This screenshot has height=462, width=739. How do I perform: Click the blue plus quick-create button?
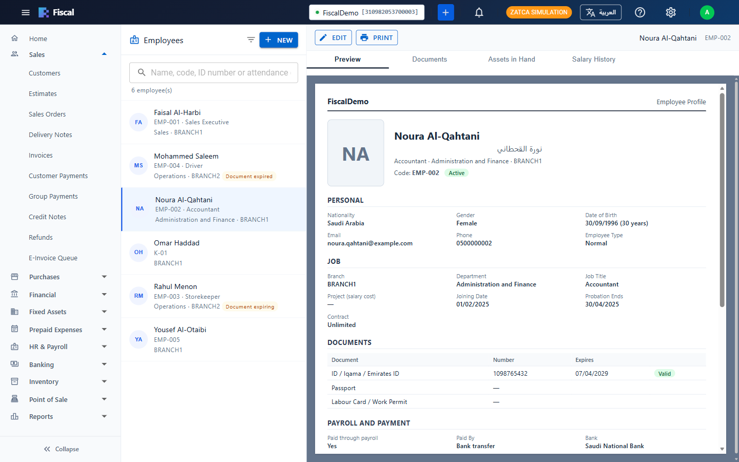[x=446, y=12]
